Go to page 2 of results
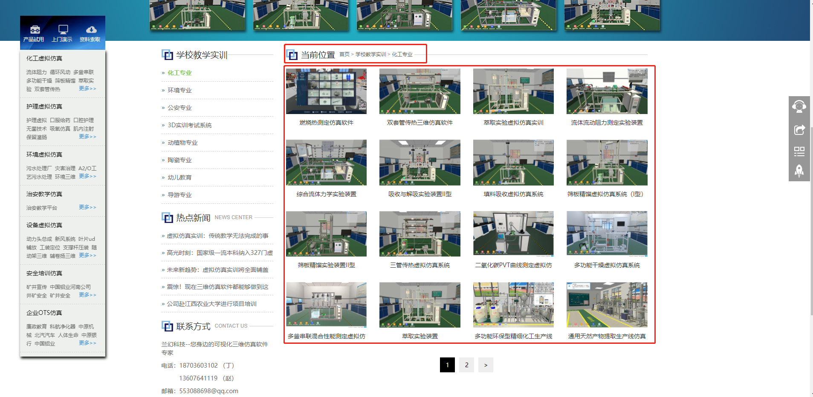Image resolution: width=813 pixels, height=397 pixels. tap(466, 365)
